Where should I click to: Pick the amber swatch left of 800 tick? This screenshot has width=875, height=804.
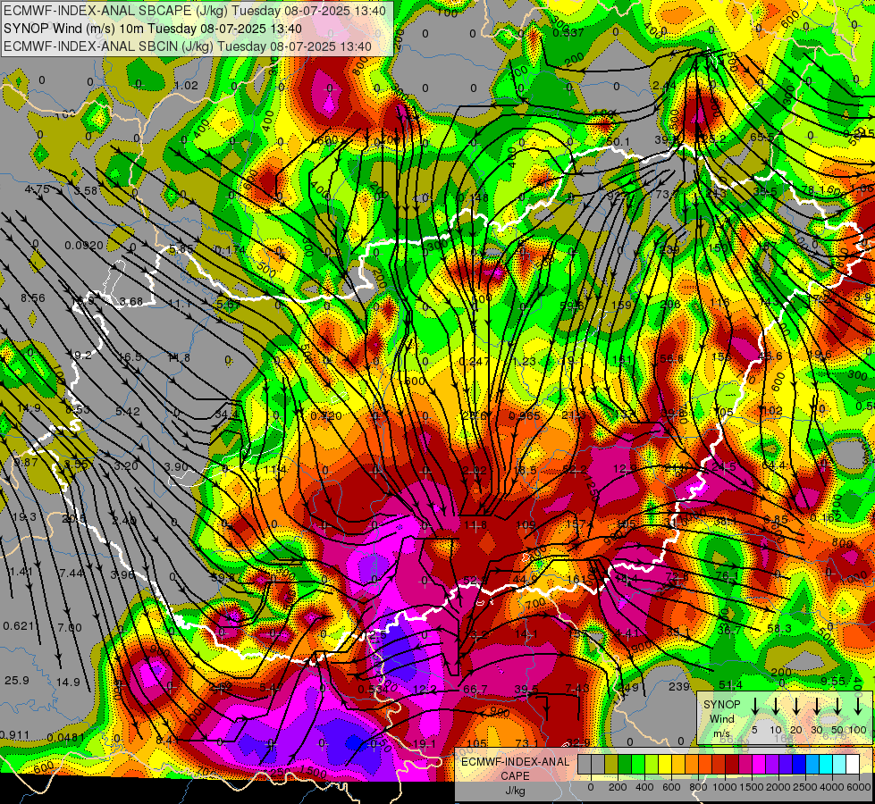692,764
